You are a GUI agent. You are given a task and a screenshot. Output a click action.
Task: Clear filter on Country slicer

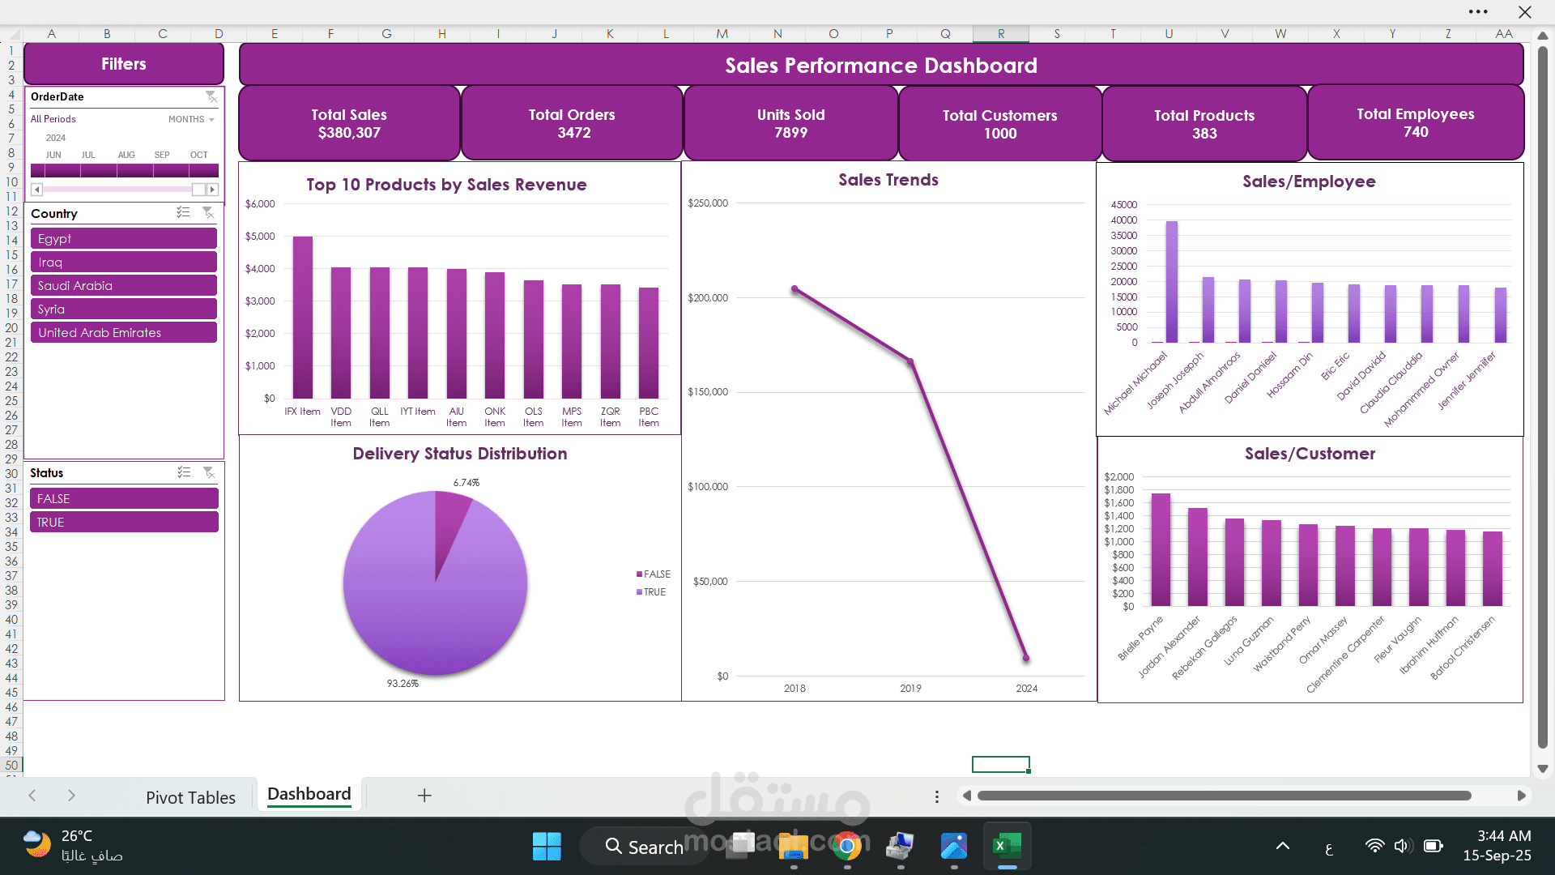[x=208, y=212]
